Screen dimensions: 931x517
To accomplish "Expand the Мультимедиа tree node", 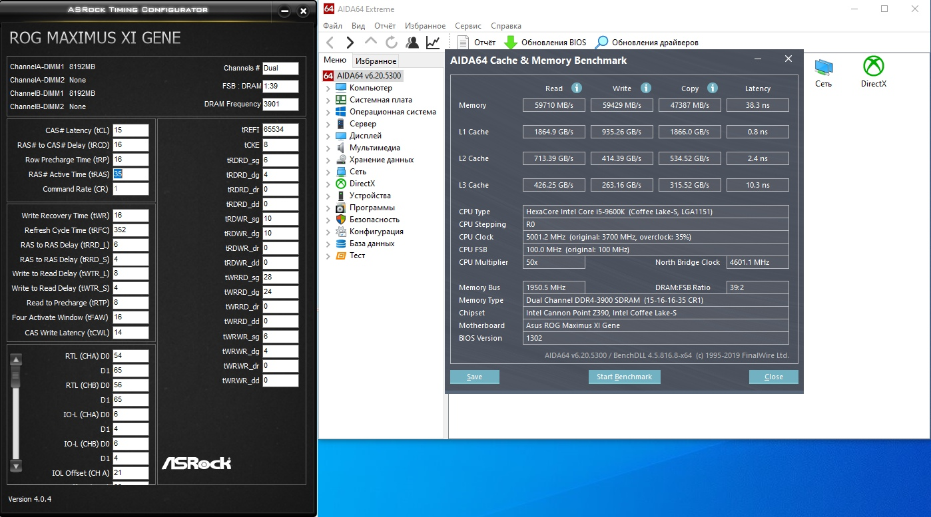I will click(328, 148).
